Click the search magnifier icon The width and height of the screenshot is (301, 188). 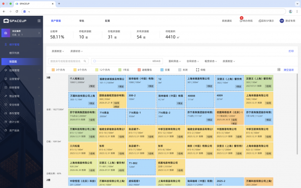click(x=85, y=61)
